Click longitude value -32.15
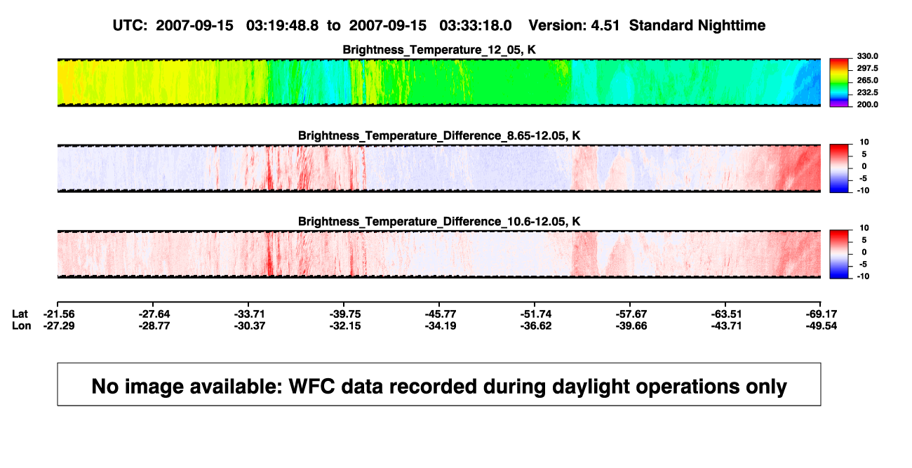Viewport: 912px width, 468px height. (346, 326)
